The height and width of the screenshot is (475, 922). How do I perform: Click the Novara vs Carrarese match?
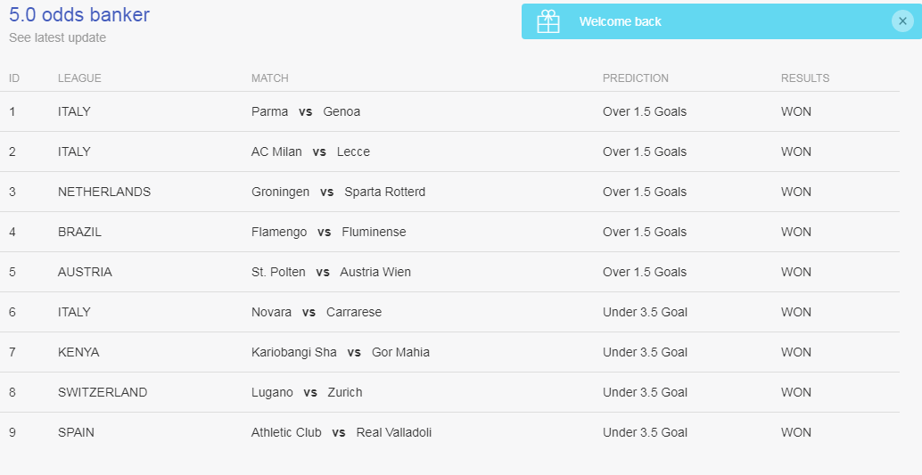click(x=317, y=312)
